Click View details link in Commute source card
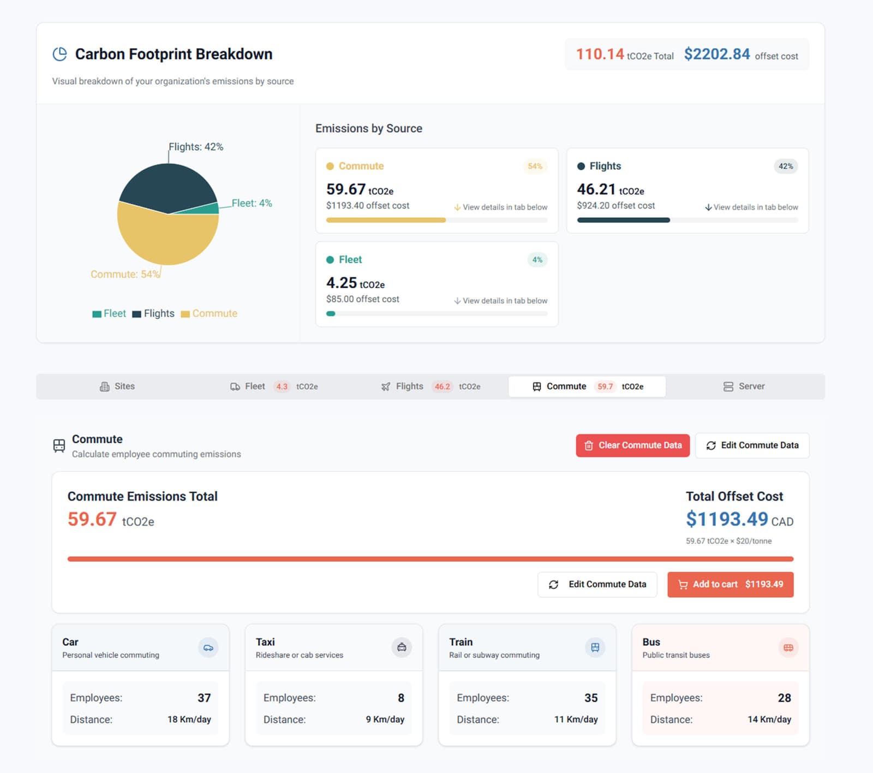This screenshot has height=773, width=873. pyautogui.click(x=500, y=207)
